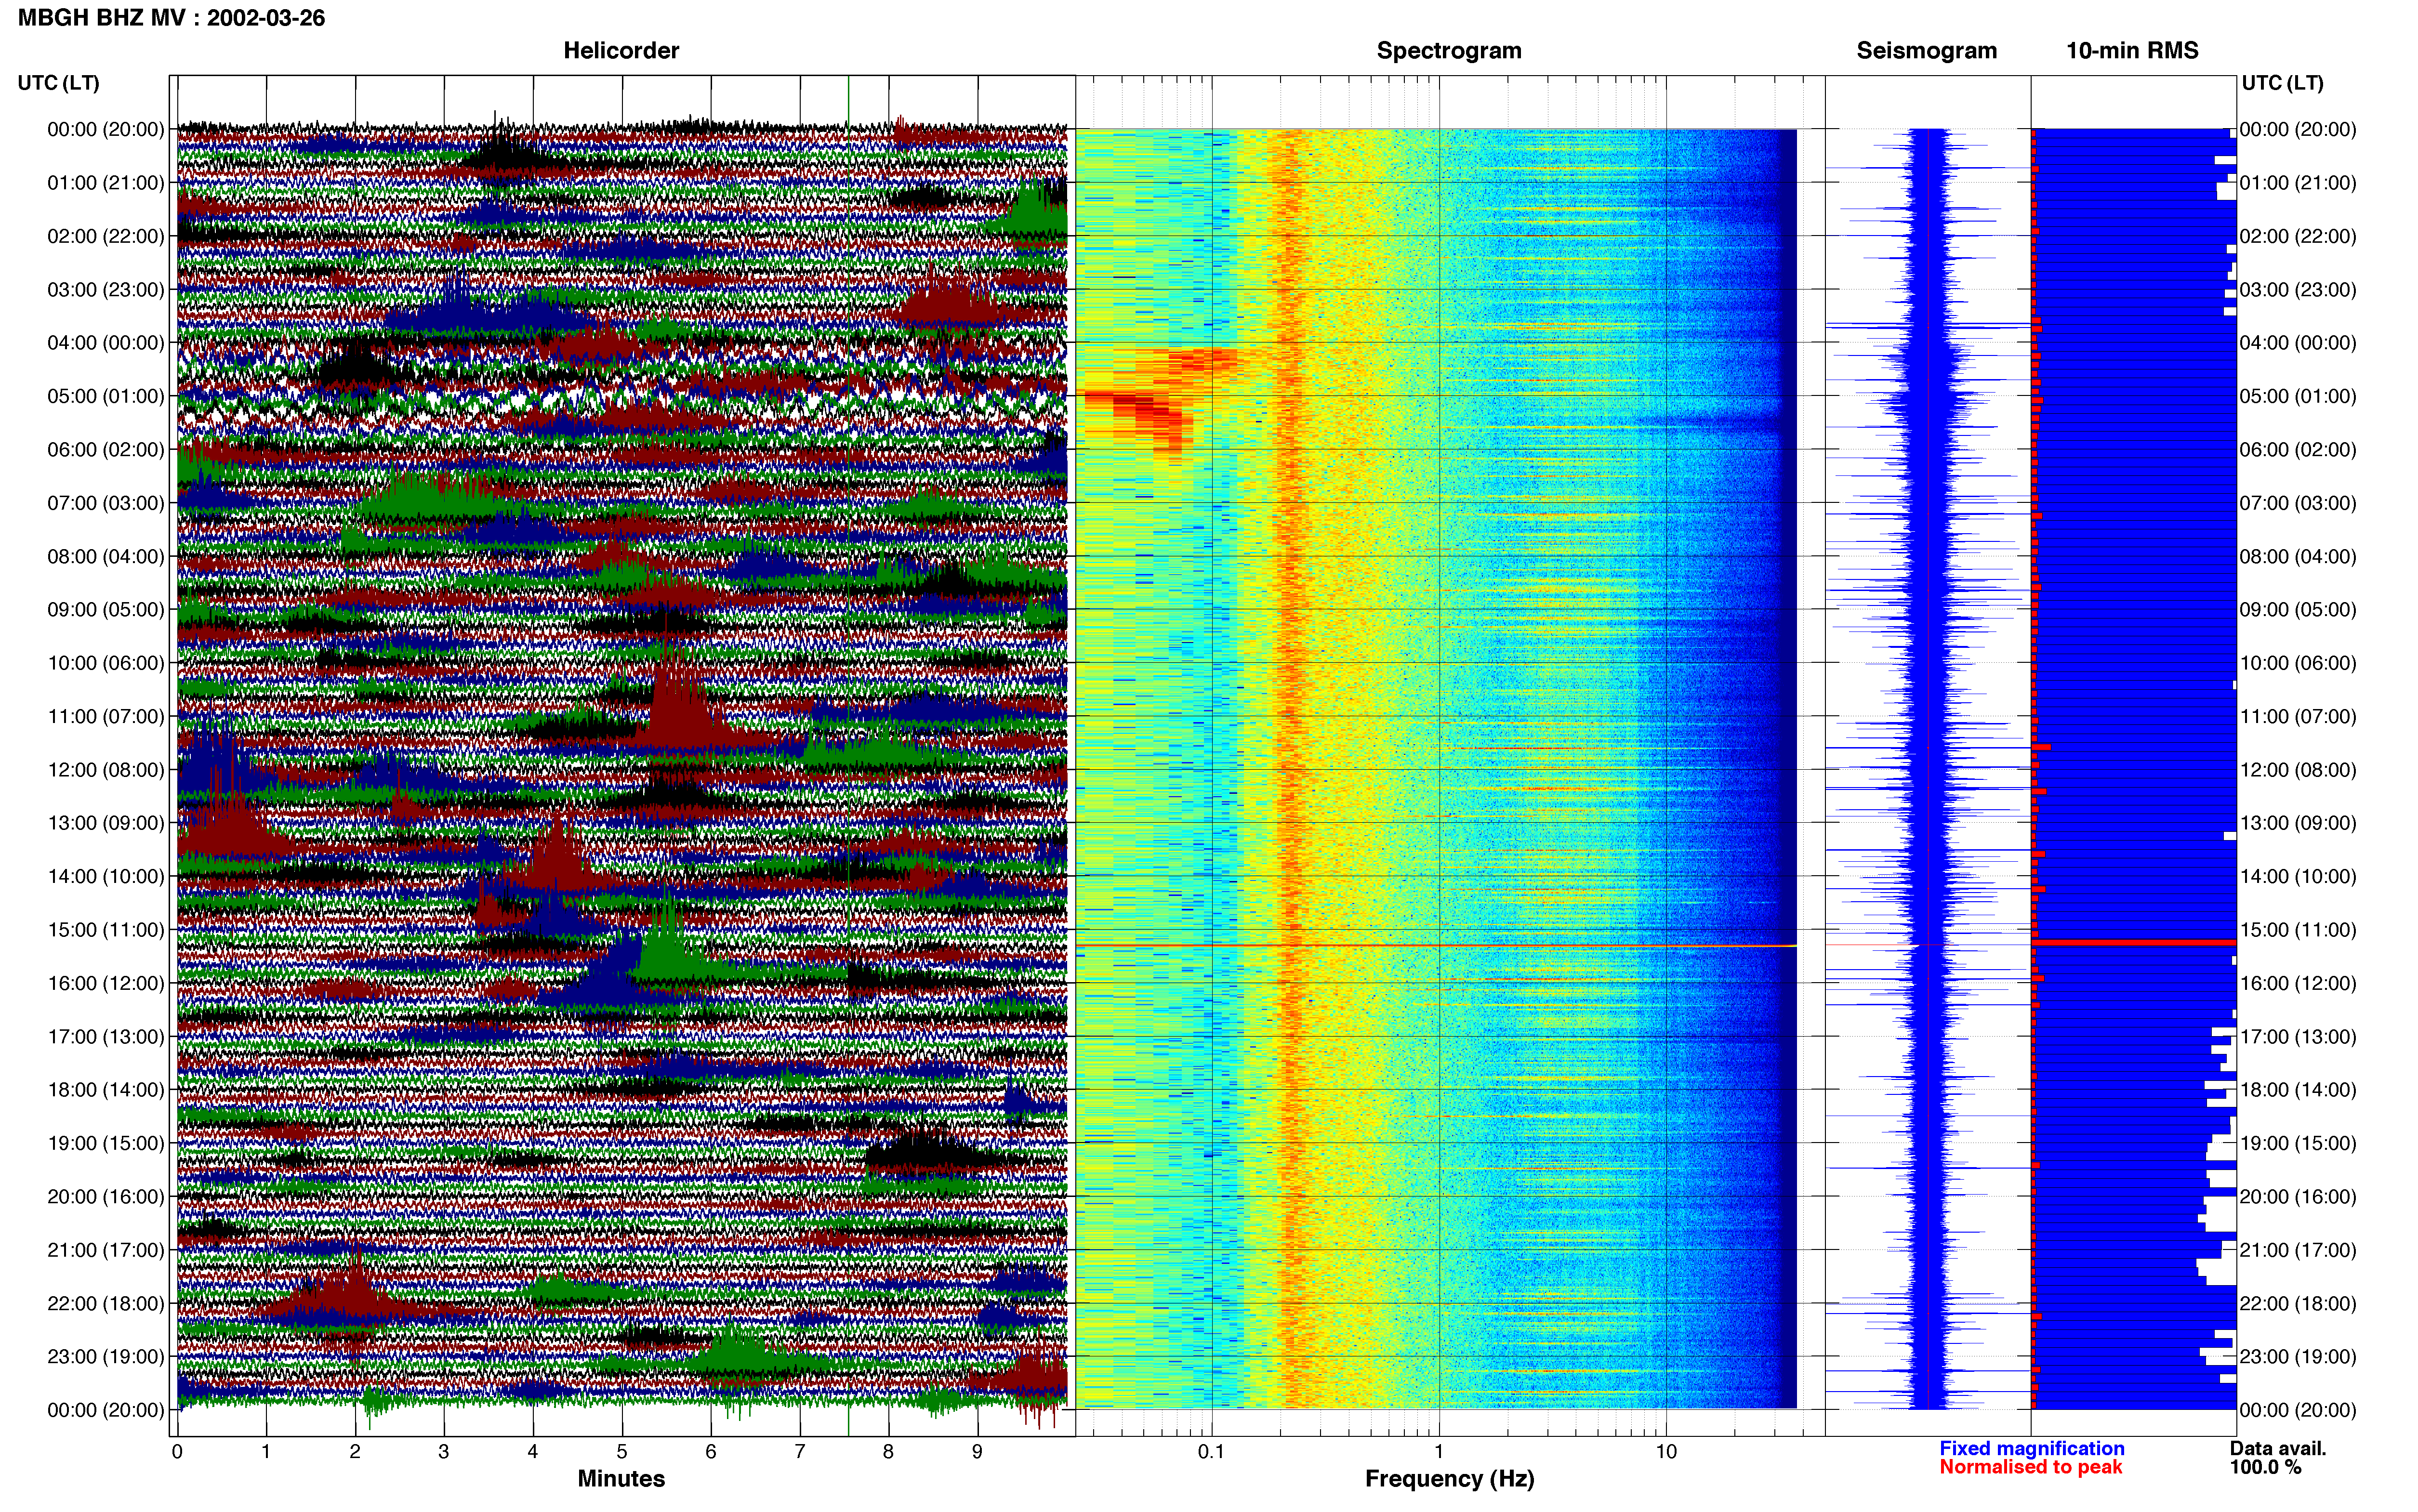
Task: Click minute tick label '9' on Helicorder axis
Action: pos(977,1452)
